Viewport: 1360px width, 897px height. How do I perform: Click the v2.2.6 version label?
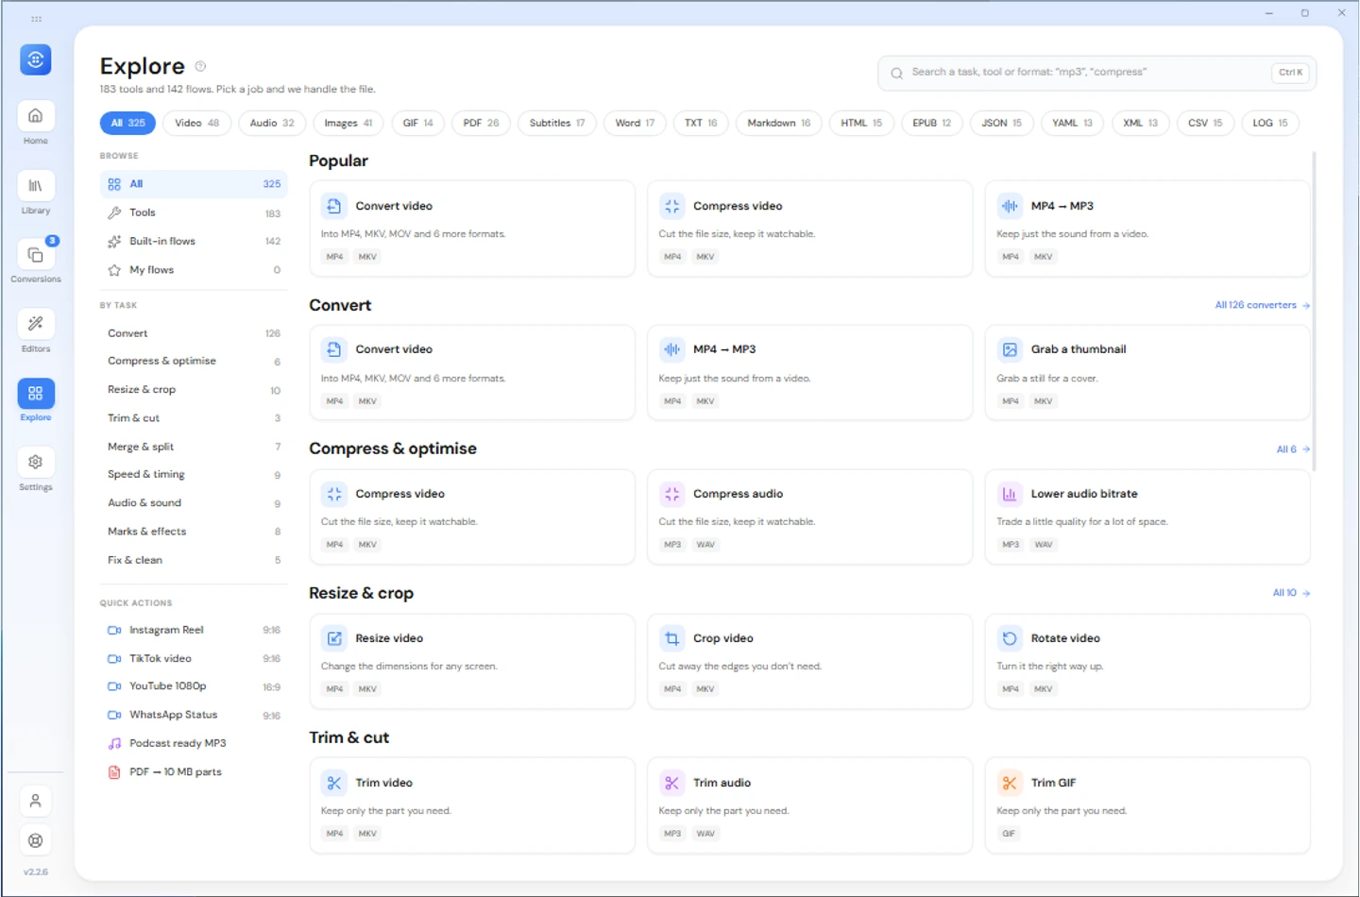[35, 872]
